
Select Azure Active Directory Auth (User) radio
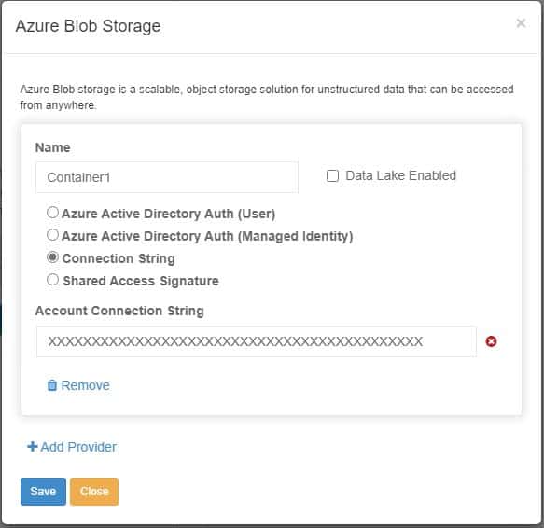(52, 213)
